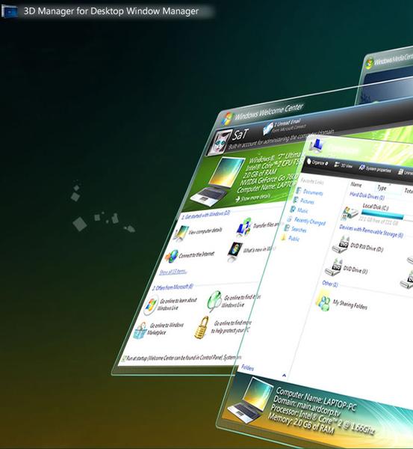Viewport: 413px width, 449px height.
Task: Click the Windows Marketplace shopping basket icon
Action: click(x=140, y=331)
